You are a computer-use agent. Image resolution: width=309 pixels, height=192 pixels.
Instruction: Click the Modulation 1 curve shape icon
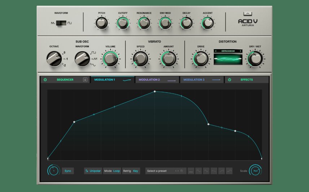coord(127,80)
